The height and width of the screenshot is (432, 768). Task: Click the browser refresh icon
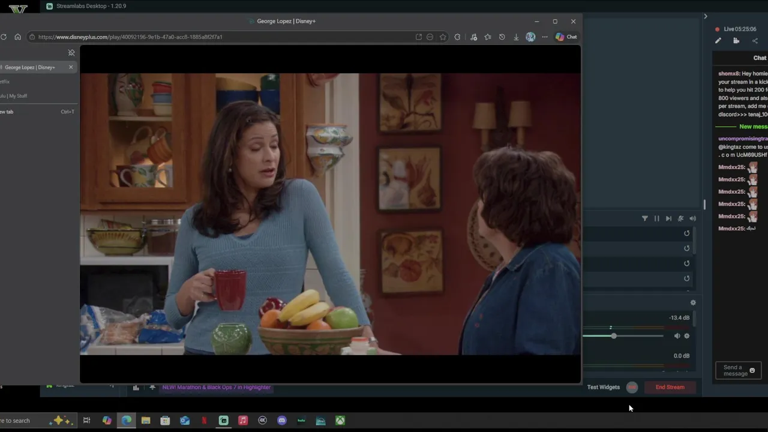click(x=4, y=37)
